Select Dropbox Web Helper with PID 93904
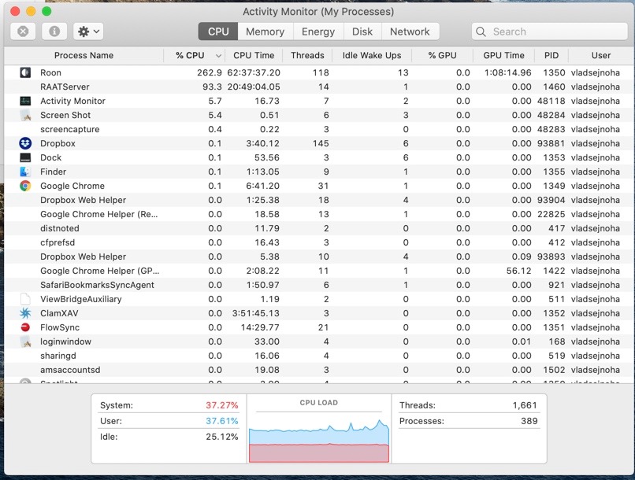The width and height of the screenshot is (635, 480). click(319, 200)
